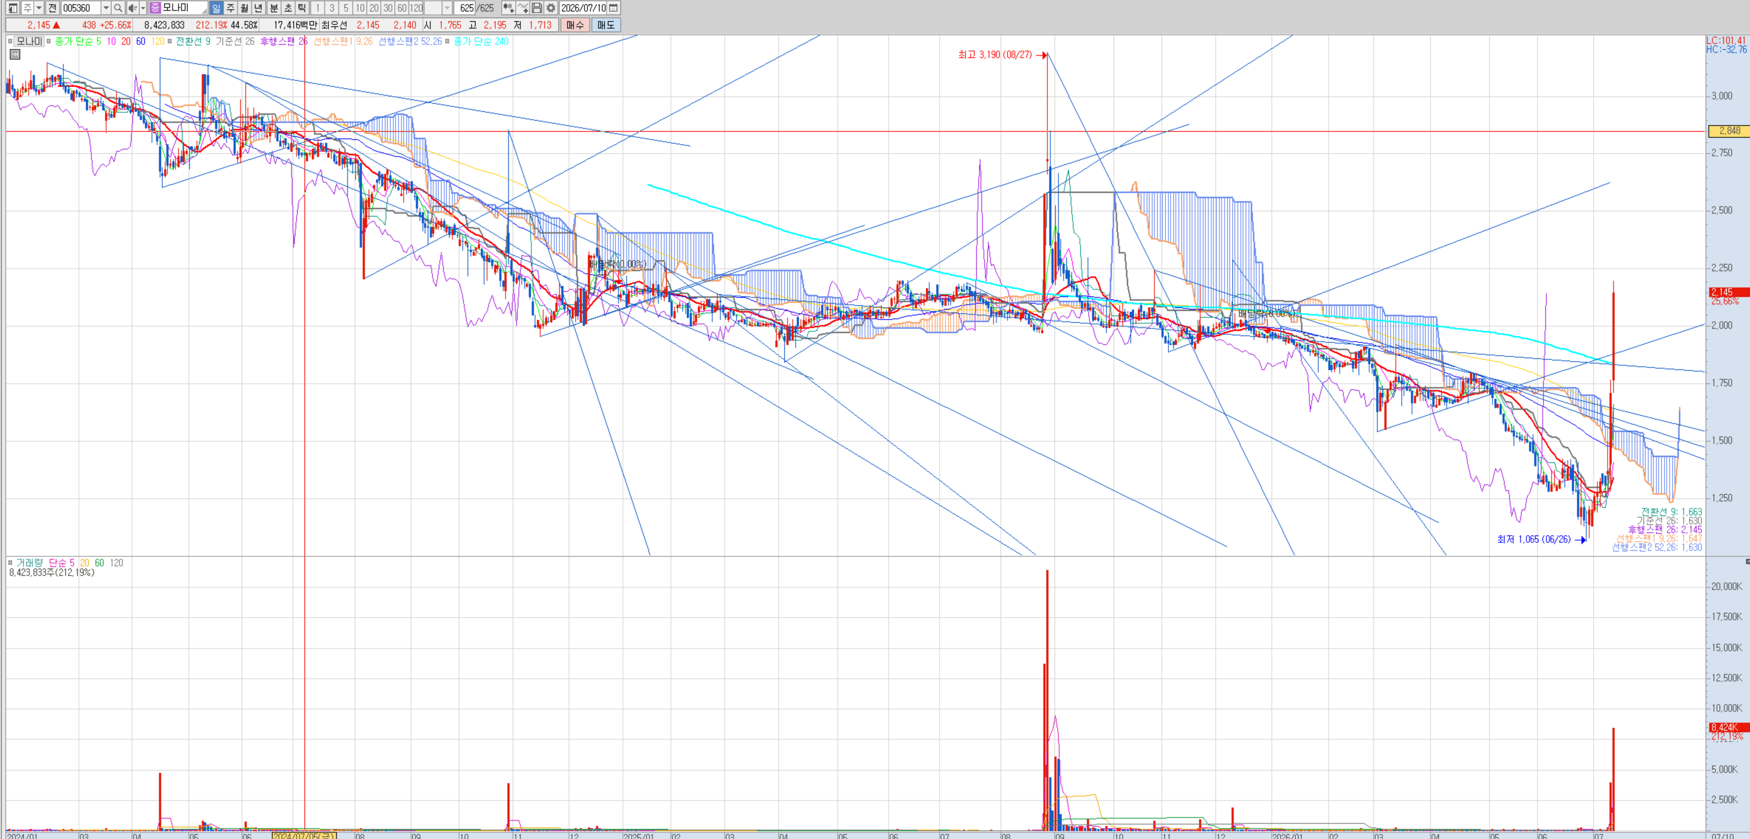Switch to the 분 minute chart

coord(274,8)
